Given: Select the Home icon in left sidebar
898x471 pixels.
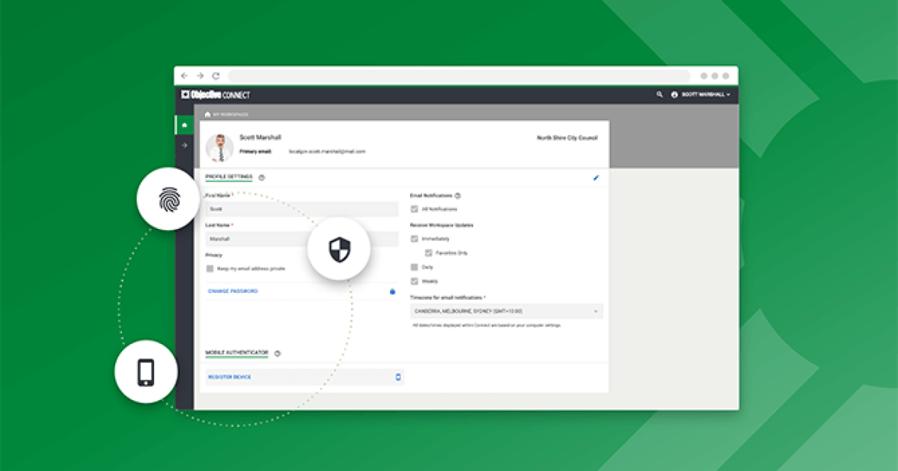Looking at the screenshot, I should click(184, 124).
